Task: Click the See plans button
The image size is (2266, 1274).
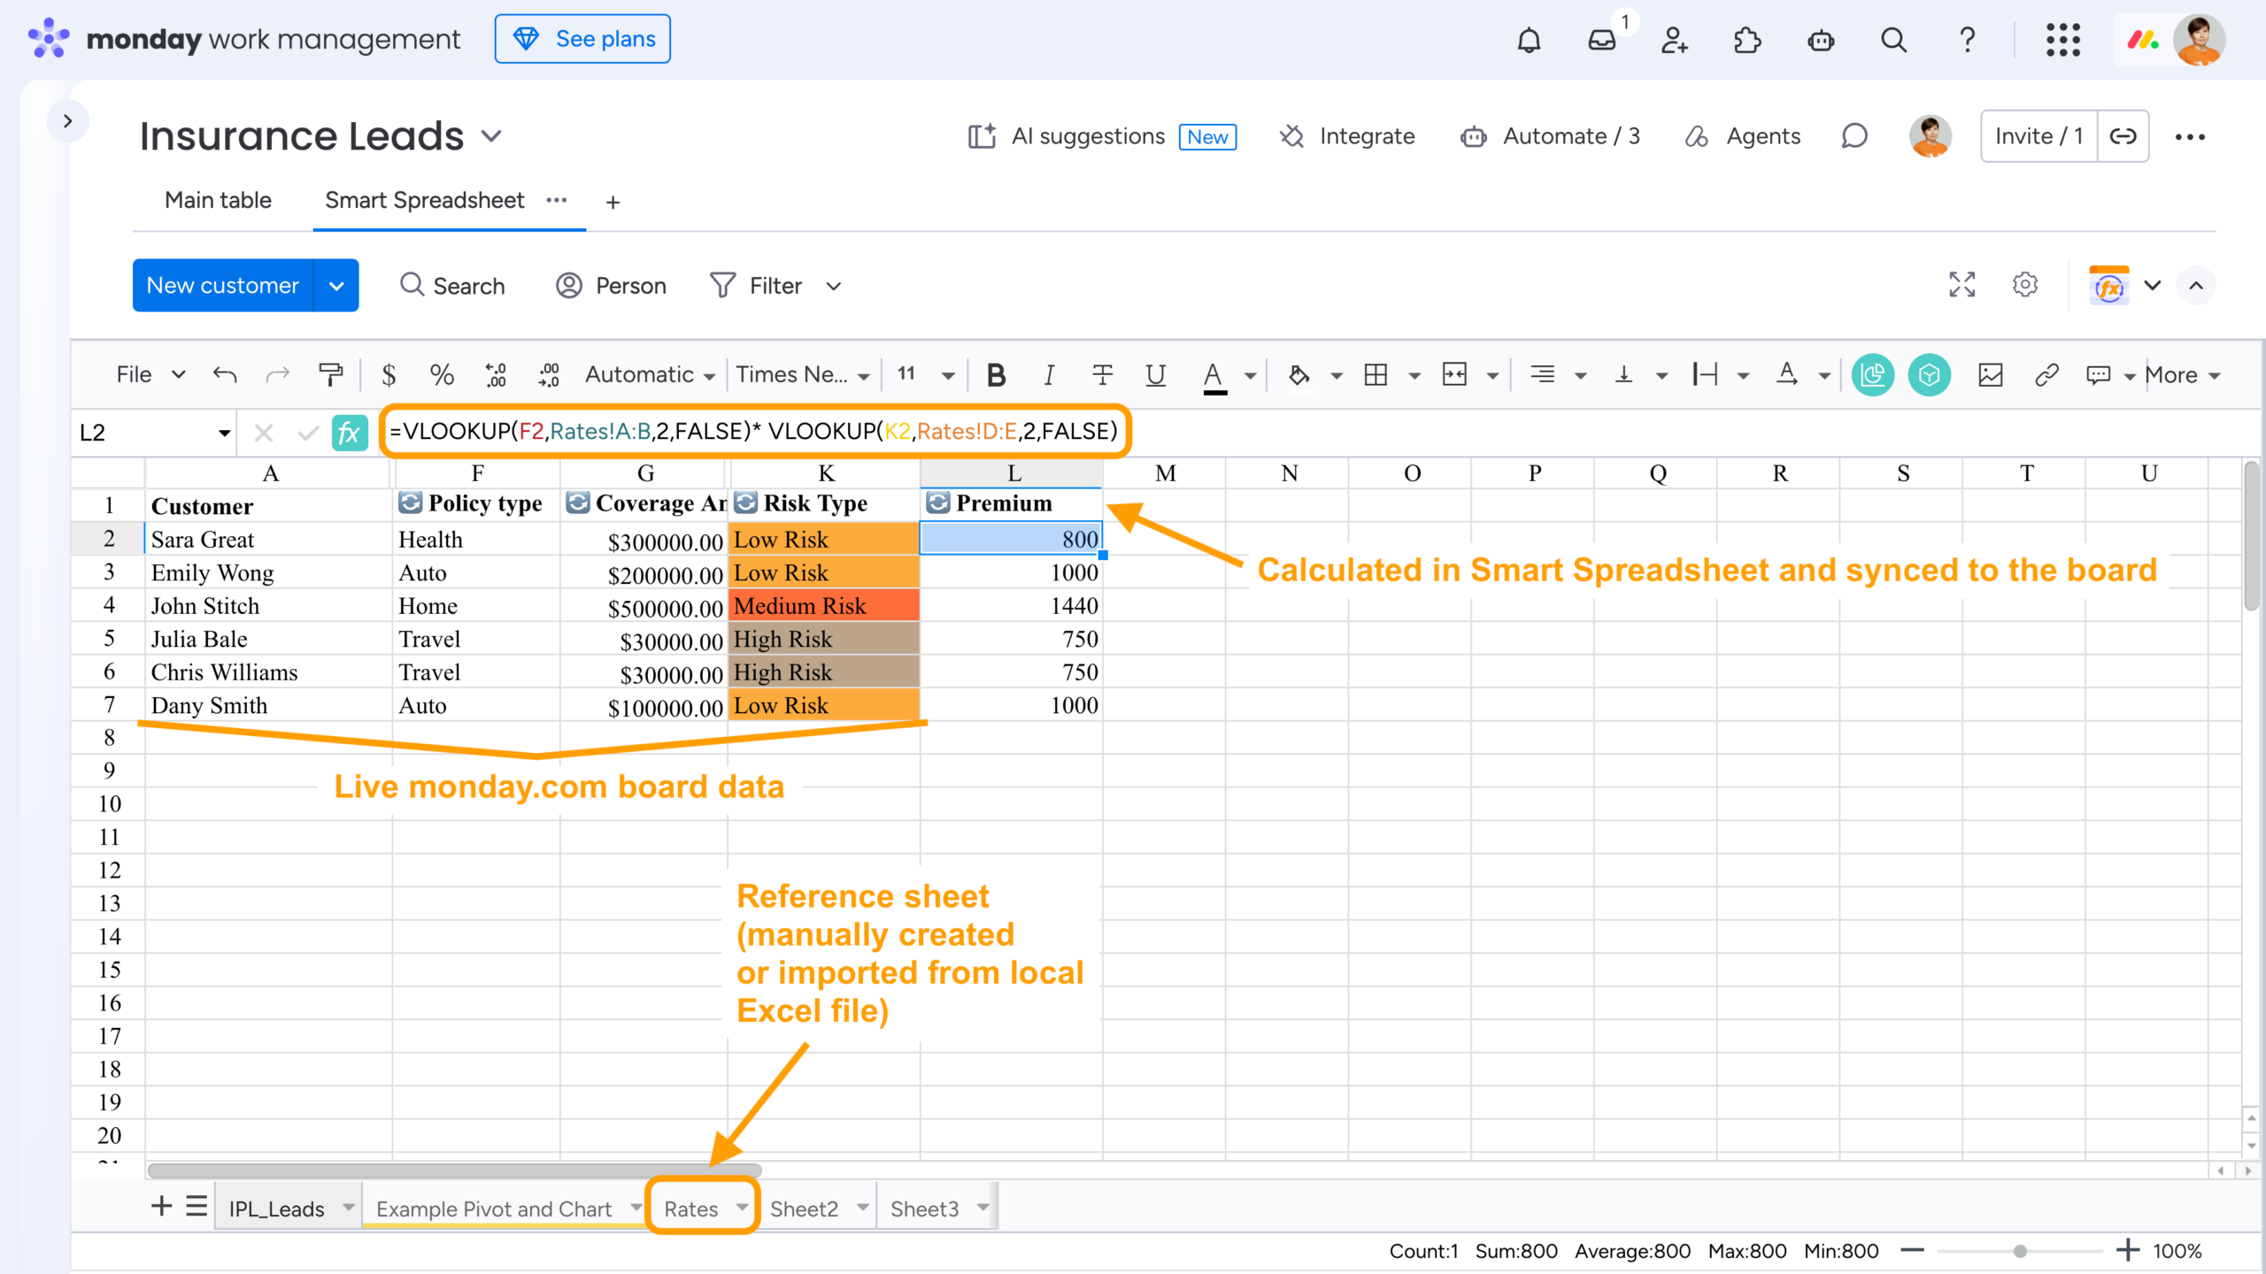Action: point(582,39)
